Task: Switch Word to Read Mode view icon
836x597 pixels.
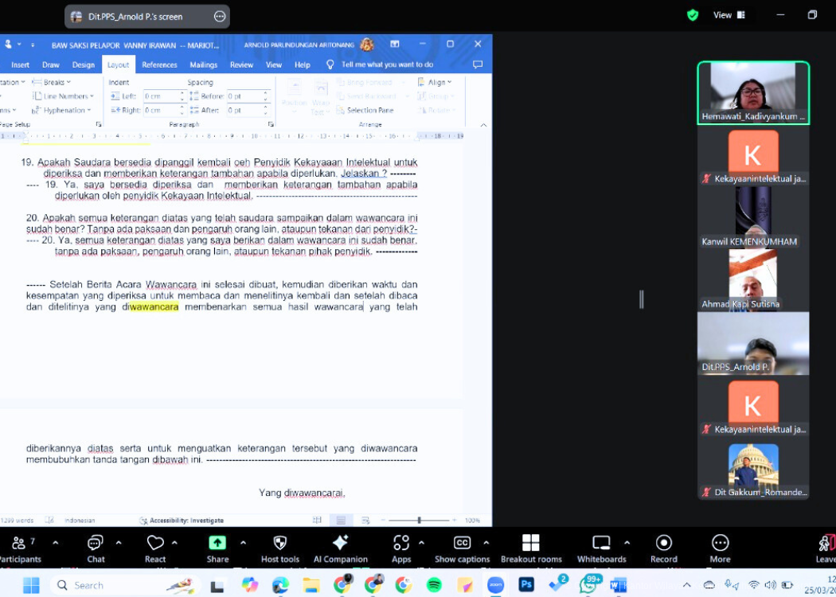Action: click(x=317, y=521)
